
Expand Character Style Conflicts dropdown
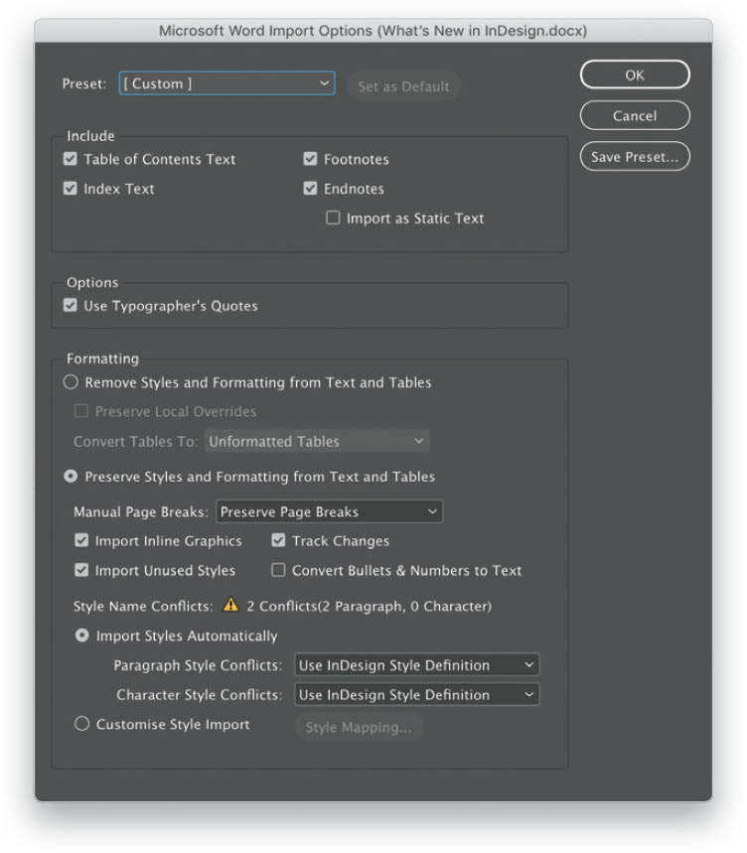point(417,694)
